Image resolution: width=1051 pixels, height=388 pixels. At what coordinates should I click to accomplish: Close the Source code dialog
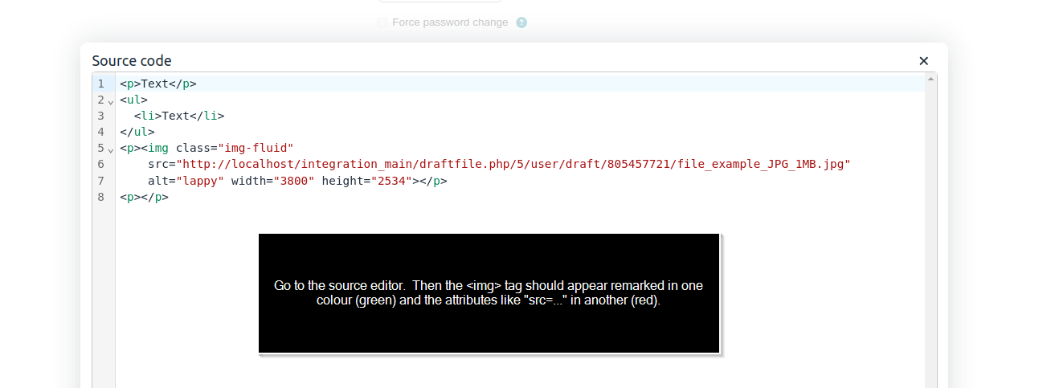[x=923, y=61]
